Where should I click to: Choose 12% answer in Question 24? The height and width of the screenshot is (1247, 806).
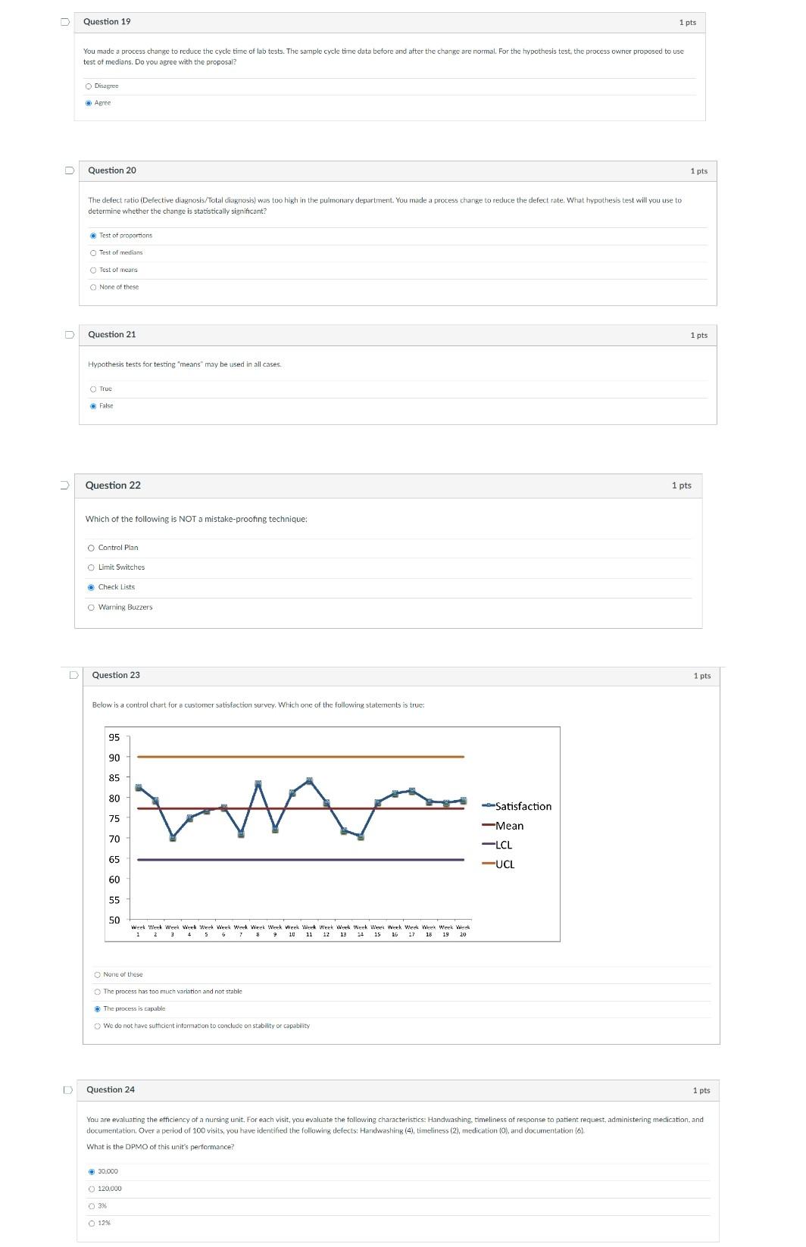(x=92, y=1223)
